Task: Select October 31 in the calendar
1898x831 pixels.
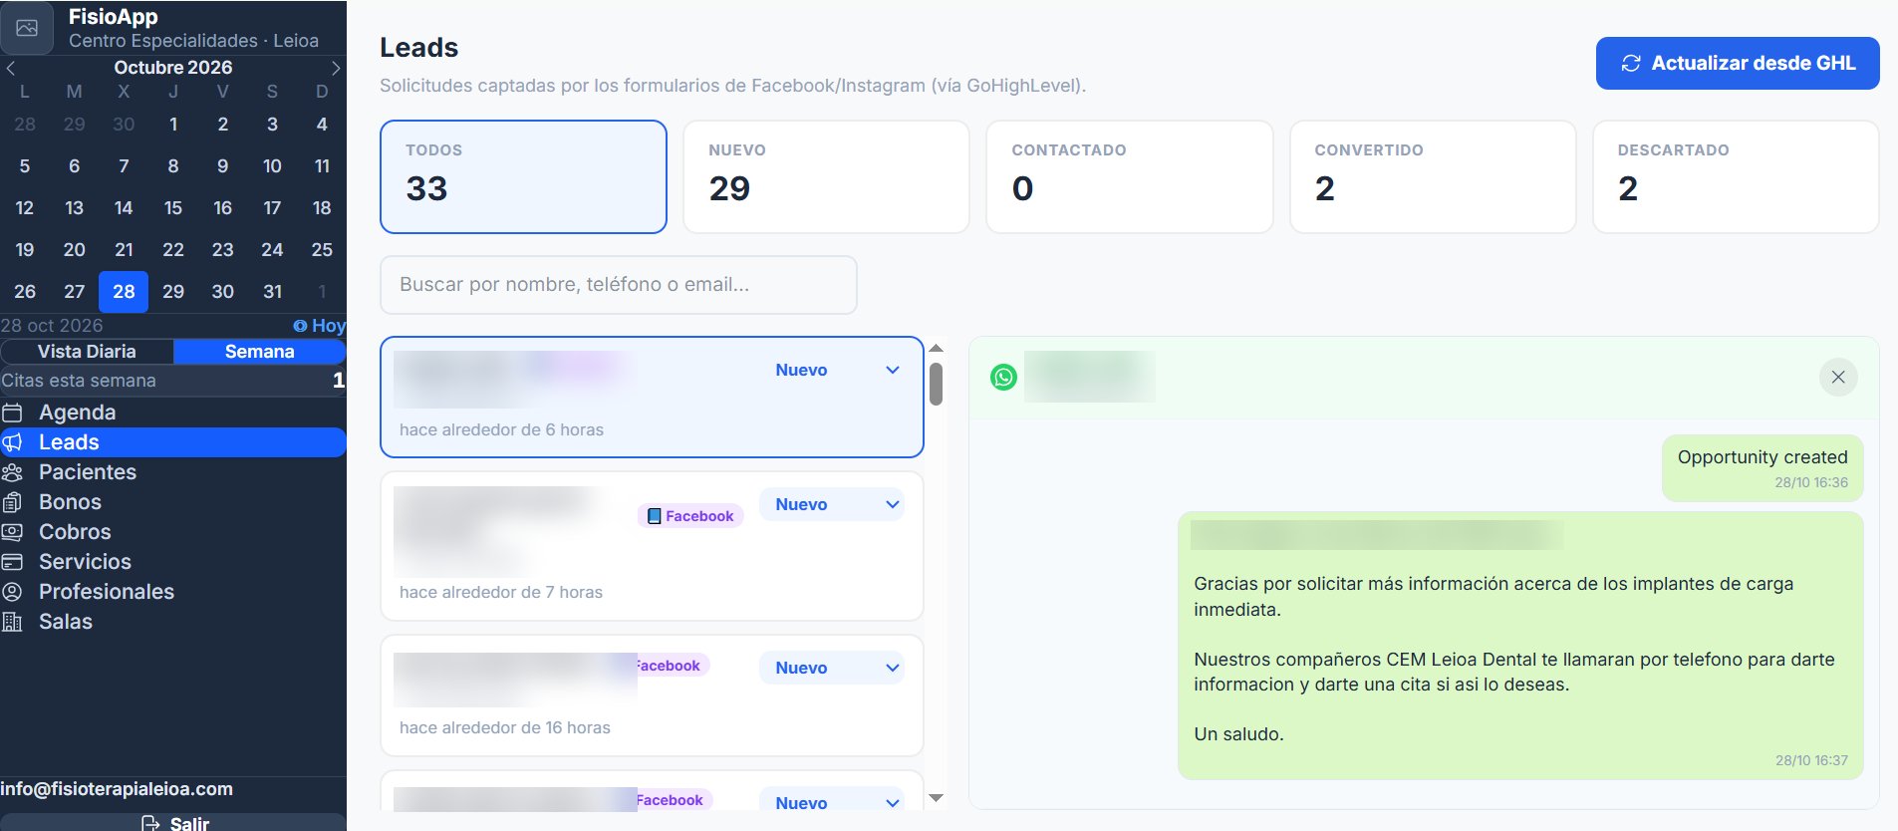Action: [x=272, y=292]
